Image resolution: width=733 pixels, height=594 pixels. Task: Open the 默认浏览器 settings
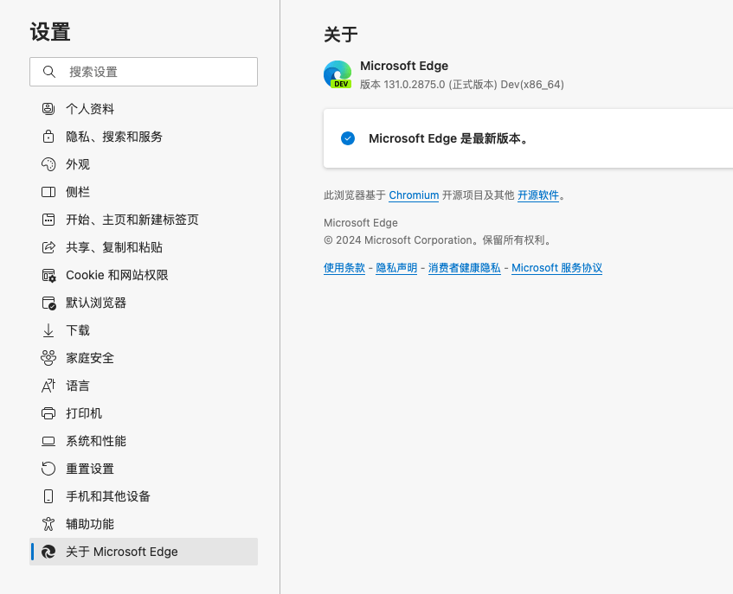pyautogui.click(x=144, y=303)
